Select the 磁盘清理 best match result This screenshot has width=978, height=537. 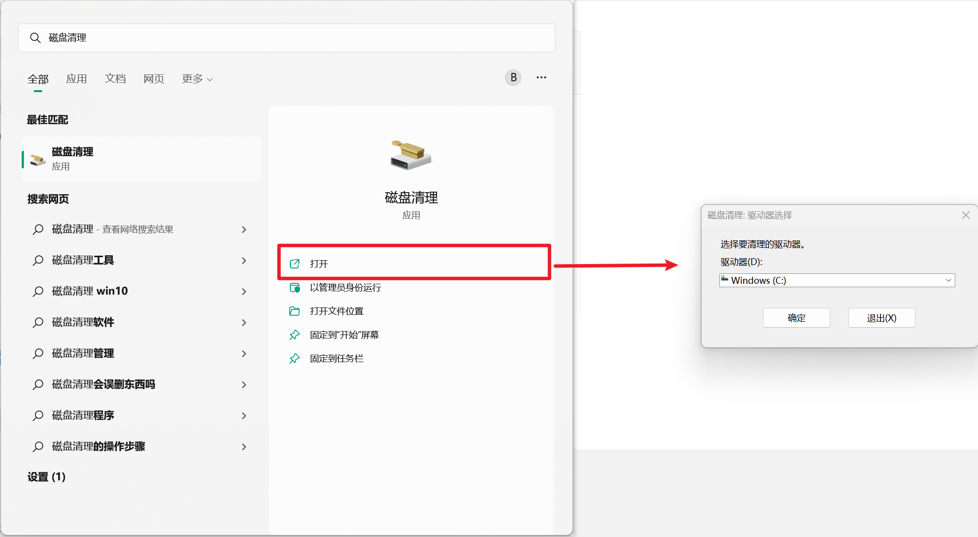(141, 159)
